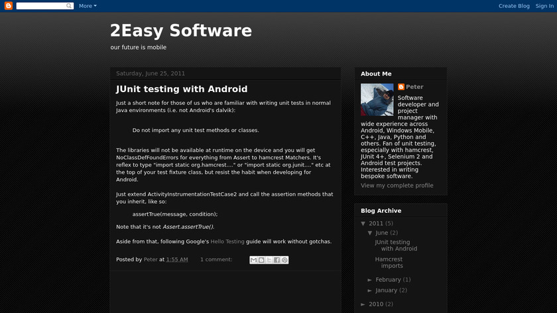Click the Blogger logo in navbar

click(9, 6)
